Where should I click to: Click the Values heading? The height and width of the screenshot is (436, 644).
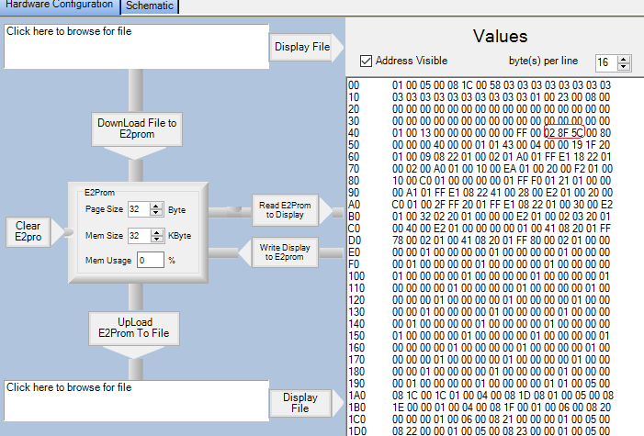500,36
